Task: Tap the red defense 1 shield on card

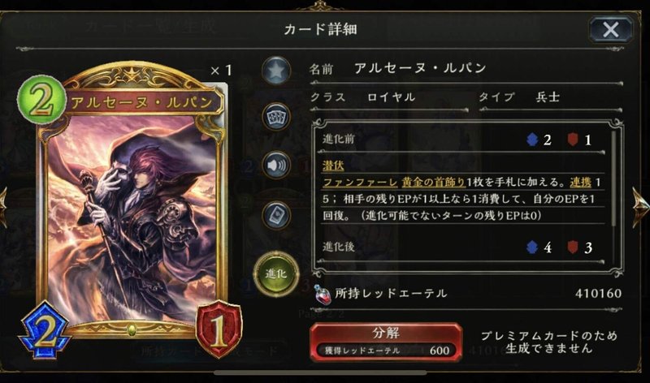Action: pyautogui.click(x=219, y=330)
